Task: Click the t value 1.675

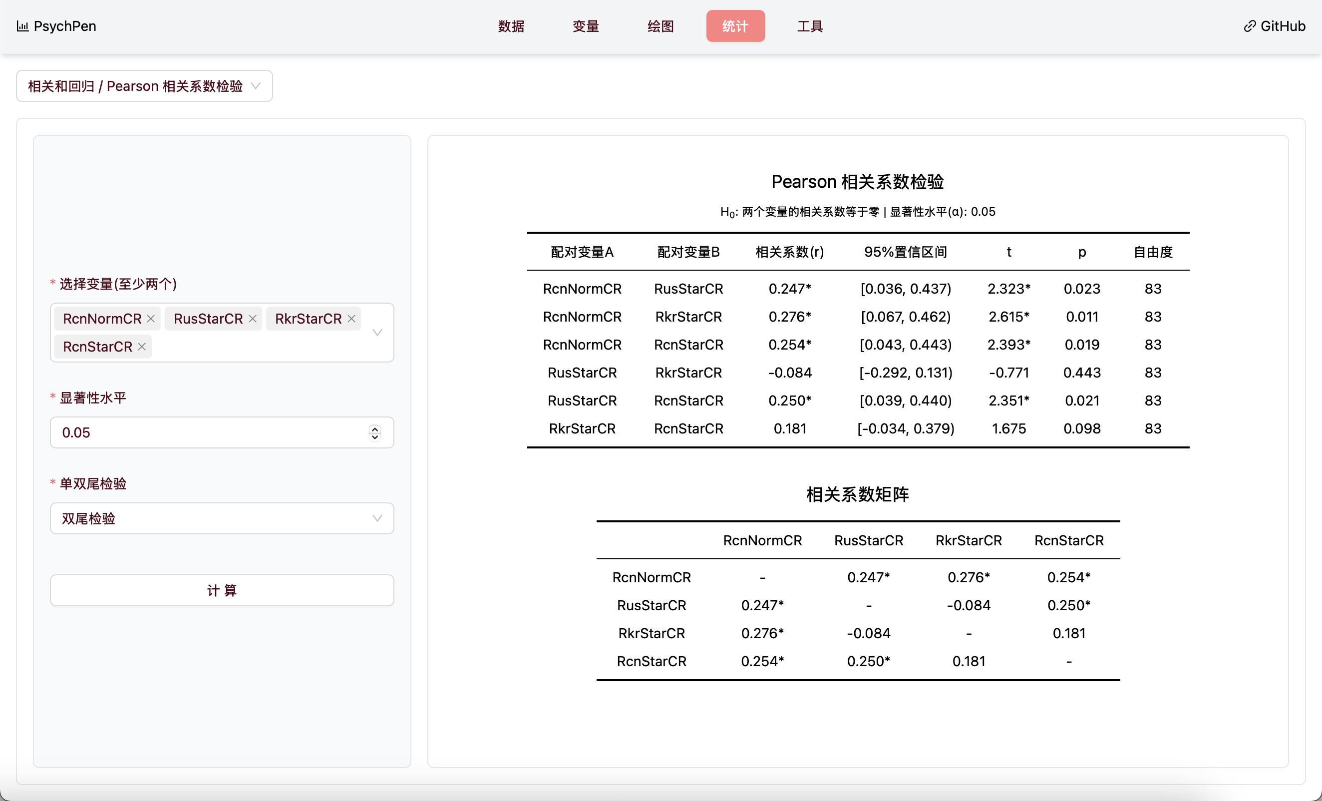Action: point(1008,428)
